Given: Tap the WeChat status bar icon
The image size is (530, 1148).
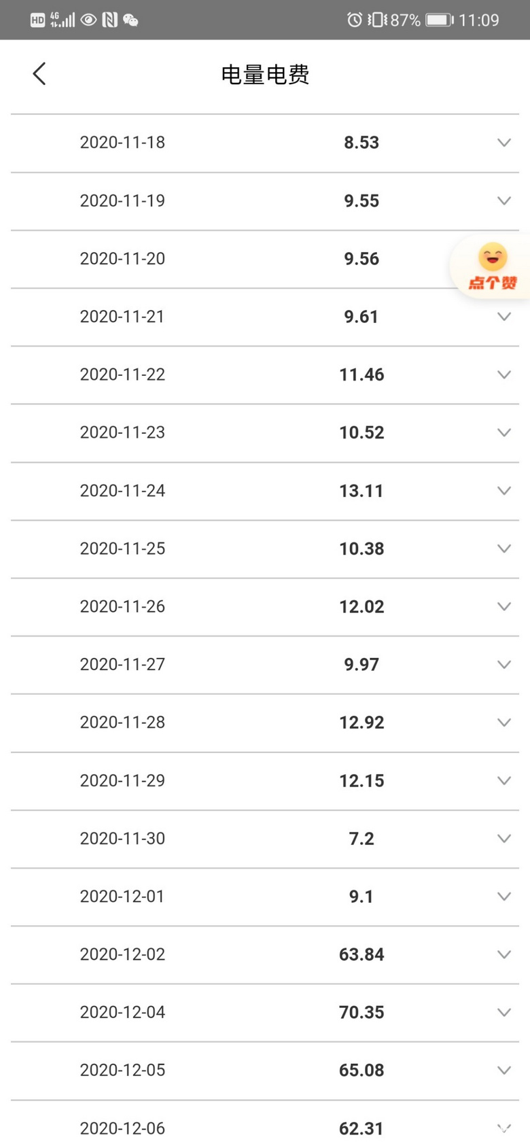Looking at the screenshot, I should coord(130,20).
